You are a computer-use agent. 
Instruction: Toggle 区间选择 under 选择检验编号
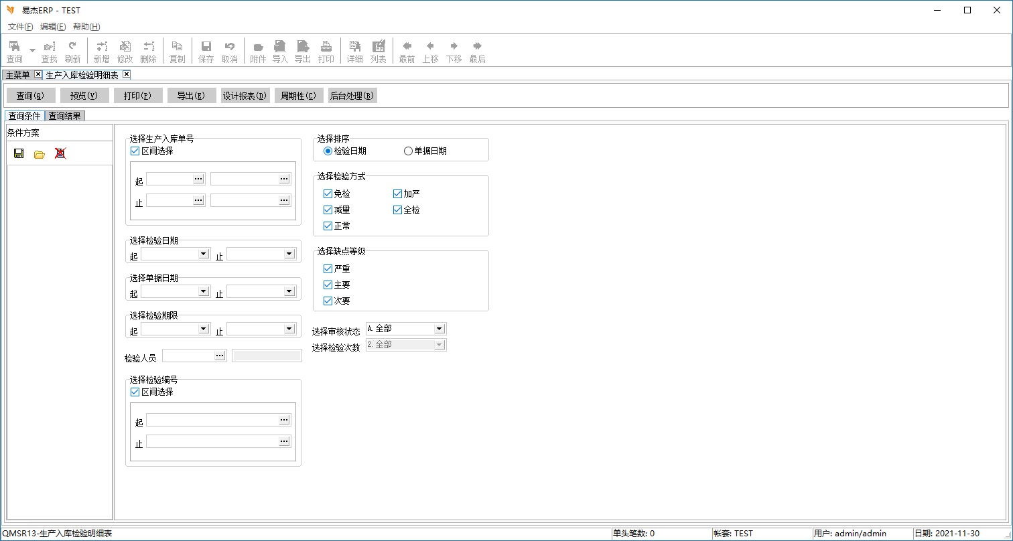135,392
